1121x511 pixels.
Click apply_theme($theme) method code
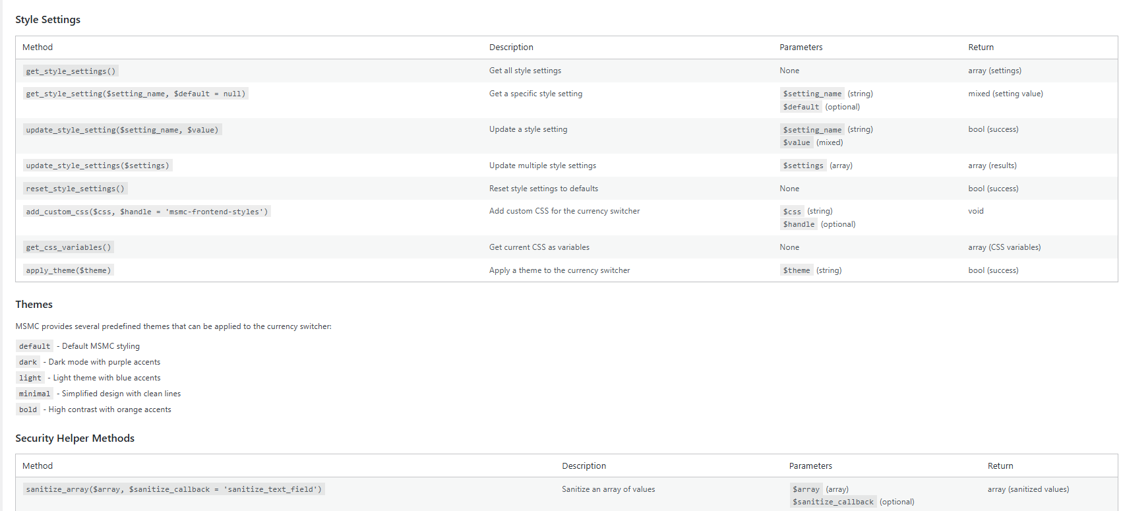69,270
